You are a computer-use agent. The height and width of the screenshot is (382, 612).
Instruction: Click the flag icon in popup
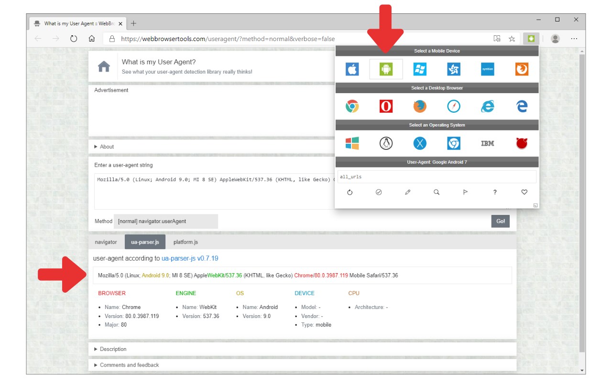[x=466, y=192]
